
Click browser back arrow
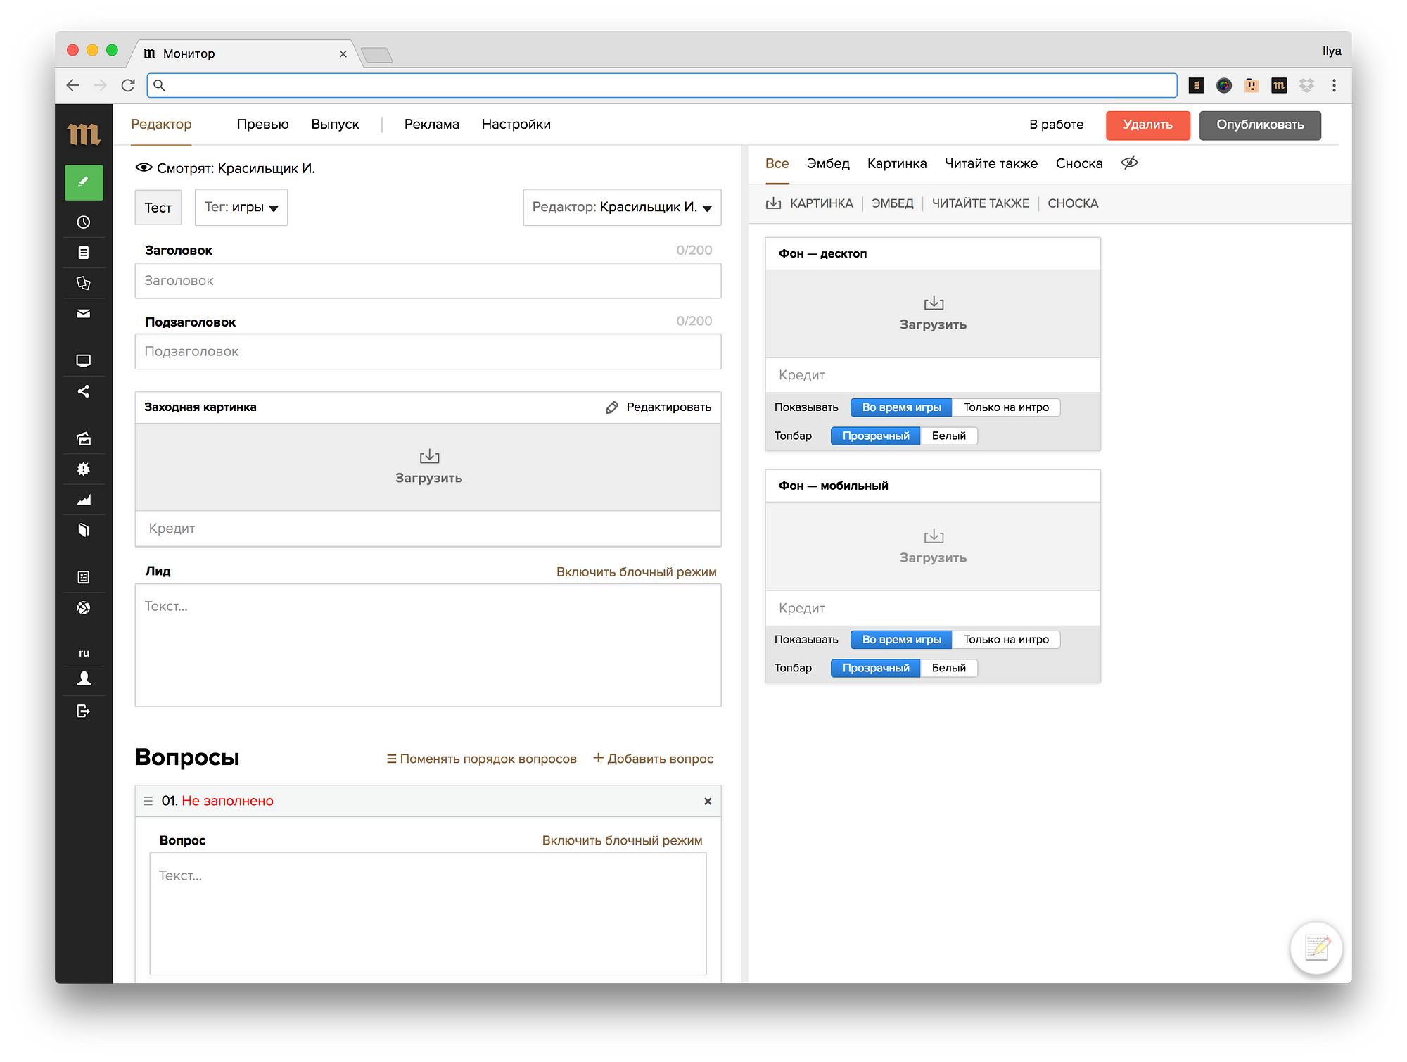(x=72, y=85)
